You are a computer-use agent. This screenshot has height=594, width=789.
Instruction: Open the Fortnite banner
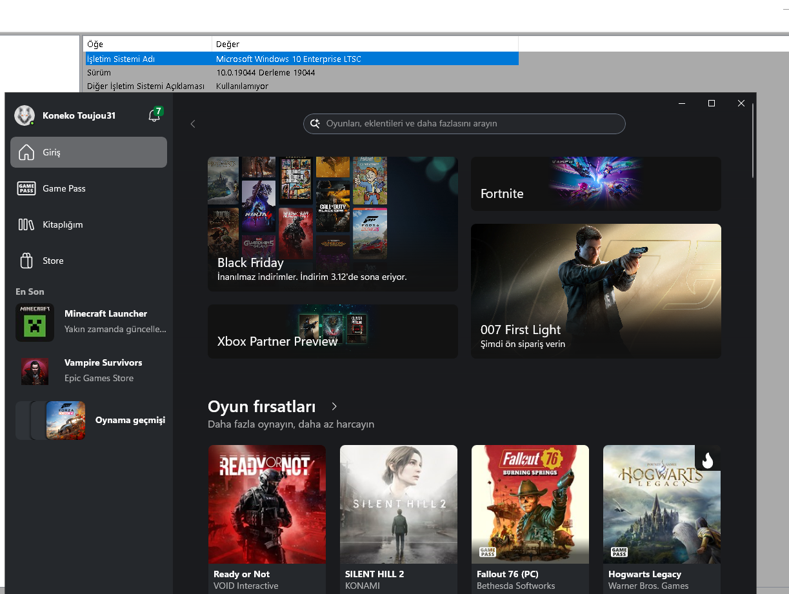(x=596, y=184)
